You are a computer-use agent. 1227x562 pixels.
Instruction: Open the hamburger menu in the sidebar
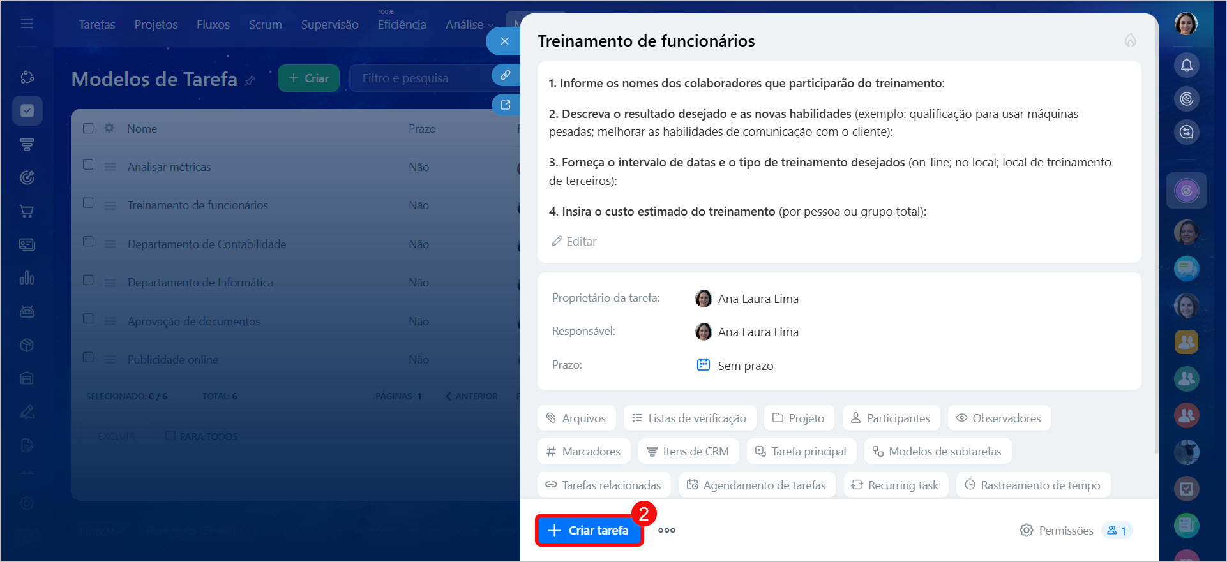pyautogui.click(x=27, y=24)
